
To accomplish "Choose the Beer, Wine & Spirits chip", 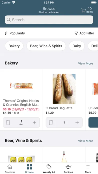I will pos(46,46).
